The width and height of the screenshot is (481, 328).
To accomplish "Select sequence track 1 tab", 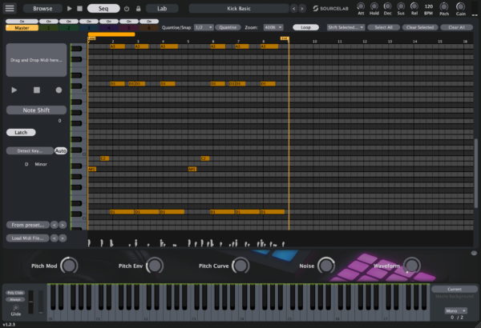I will point(49,28).
